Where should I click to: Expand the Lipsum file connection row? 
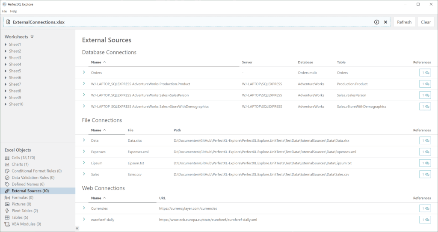pyautogui.click(x=84, y=163)
